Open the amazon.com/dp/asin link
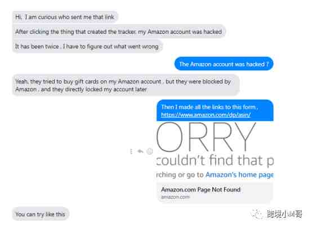312x228 pixels. [x=206, y=115]
